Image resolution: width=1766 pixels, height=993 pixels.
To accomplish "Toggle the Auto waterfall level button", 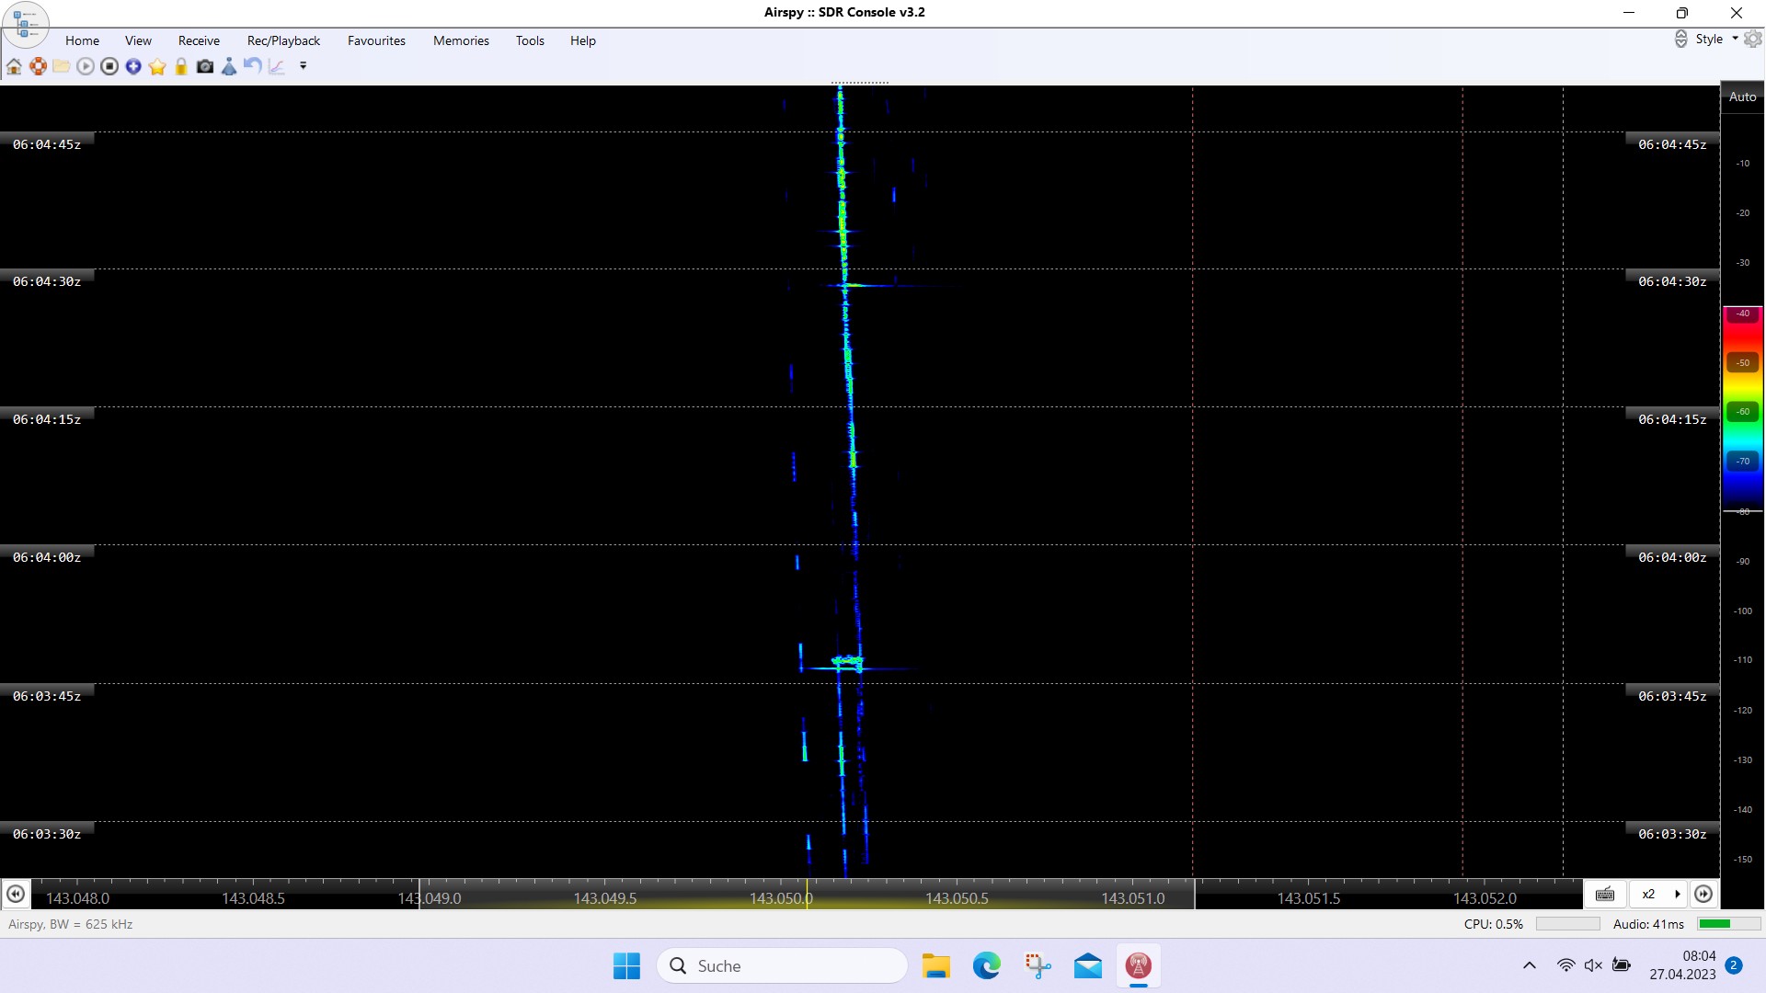I will point(1742,97).
